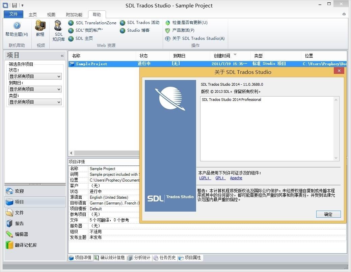Switch to 视图 ribbon tab
The width and height of the screenshot is (351, 272).
point(51,15)
